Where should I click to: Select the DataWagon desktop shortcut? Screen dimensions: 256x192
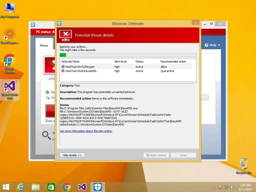click(x=10, y=36)
